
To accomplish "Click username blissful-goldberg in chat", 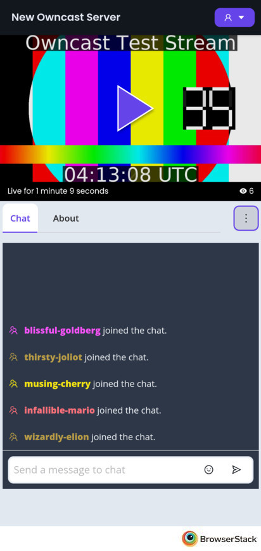I will tap(62, 331).
